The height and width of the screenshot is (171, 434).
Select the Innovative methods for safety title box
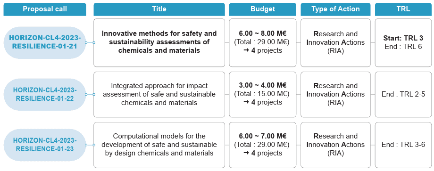pyautogui.click(x=159, y=42)
